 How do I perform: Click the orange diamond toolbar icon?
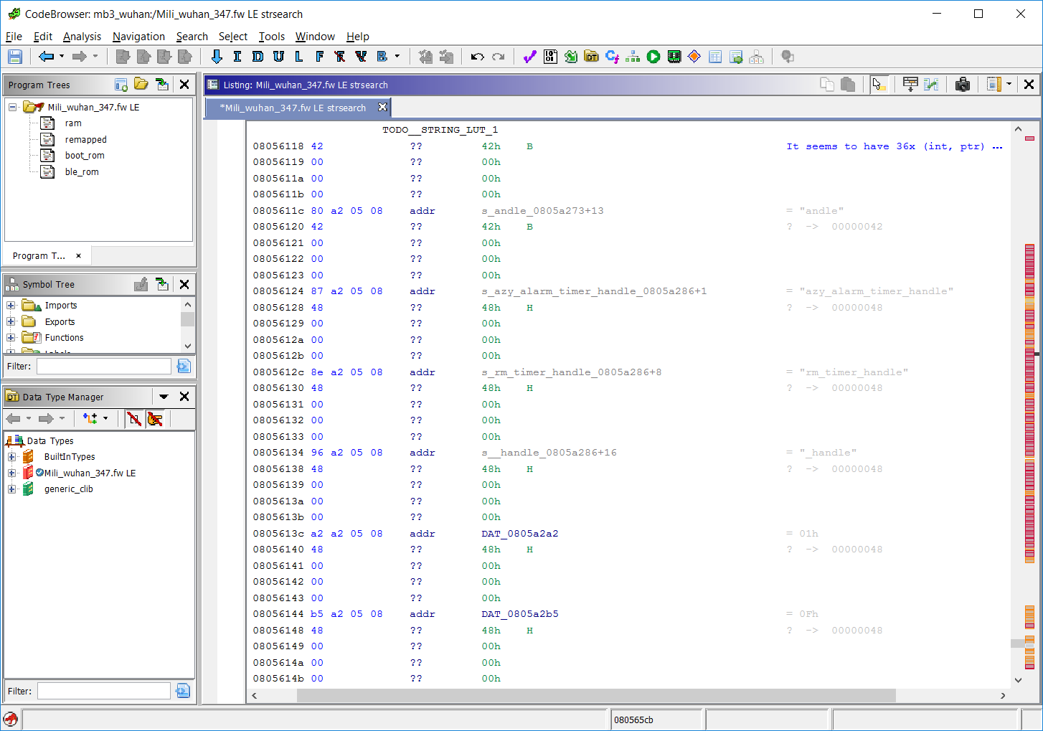(694, 57)
